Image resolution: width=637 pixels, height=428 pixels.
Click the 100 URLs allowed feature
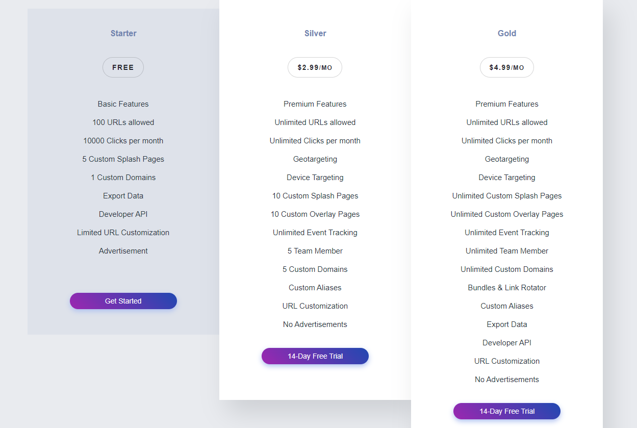(123, 122)
